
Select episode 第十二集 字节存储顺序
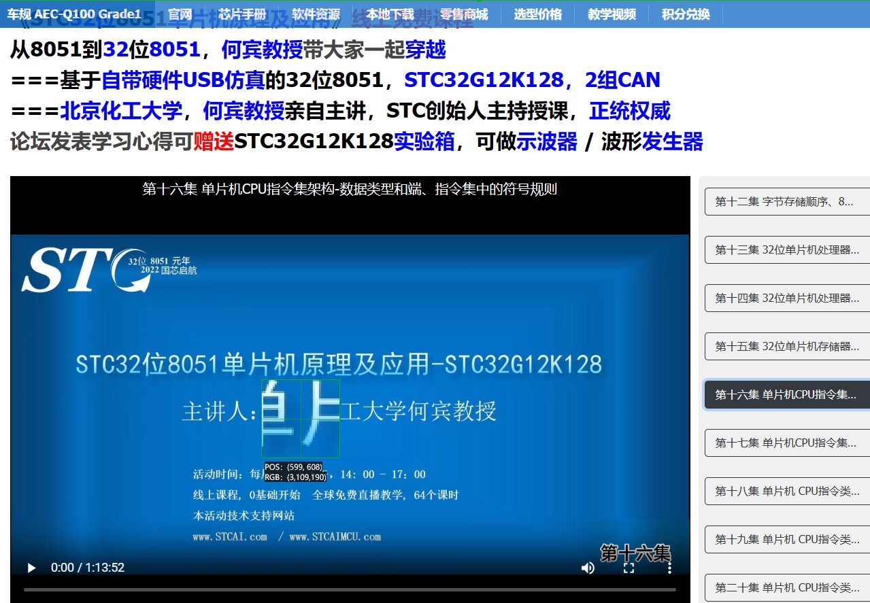click(787, 201)
